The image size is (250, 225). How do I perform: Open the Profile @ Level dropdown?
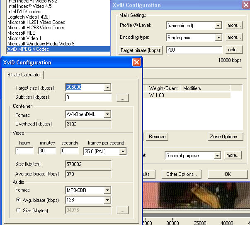[218, 26]
